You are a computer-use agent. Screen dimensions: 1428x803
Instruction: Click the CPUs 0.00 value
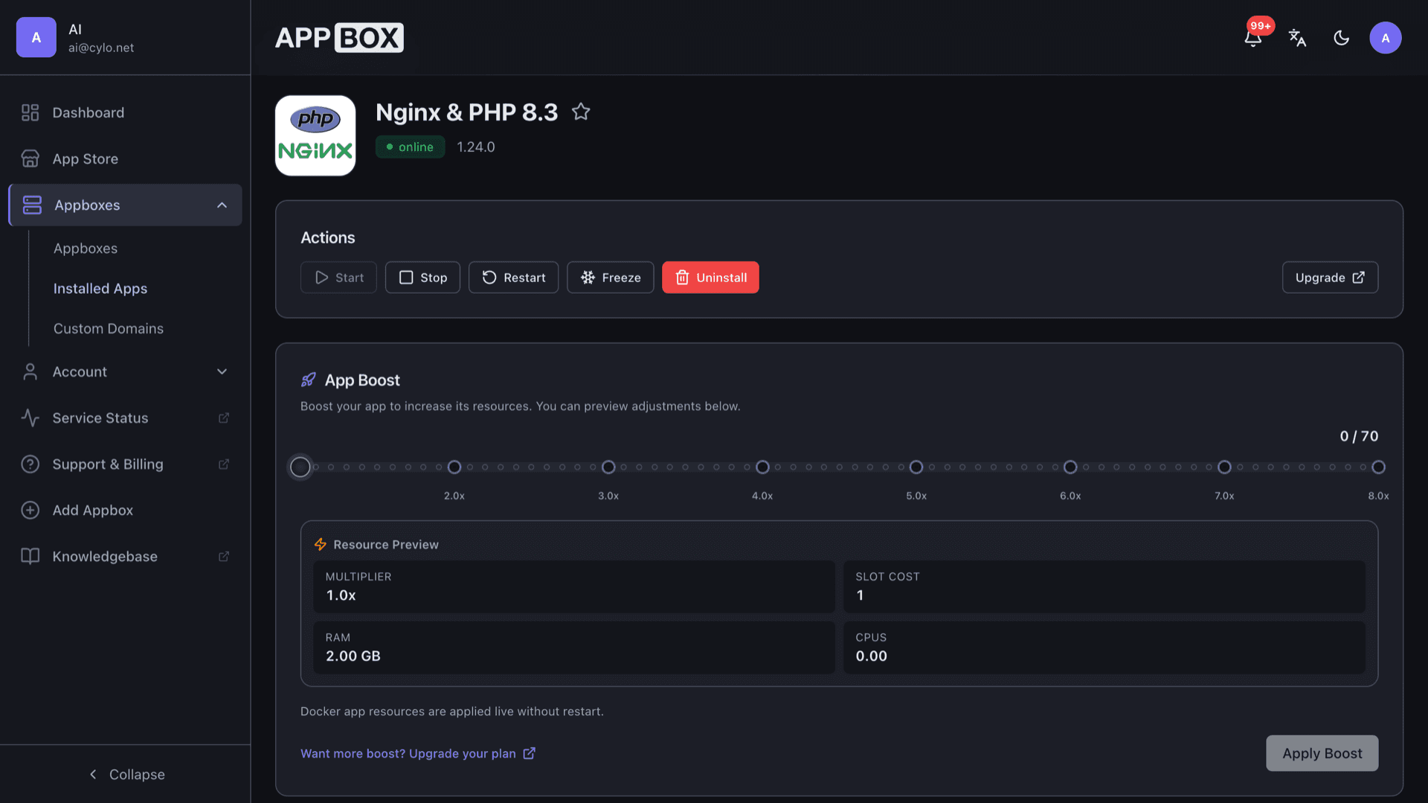click(x=872, y=656)
